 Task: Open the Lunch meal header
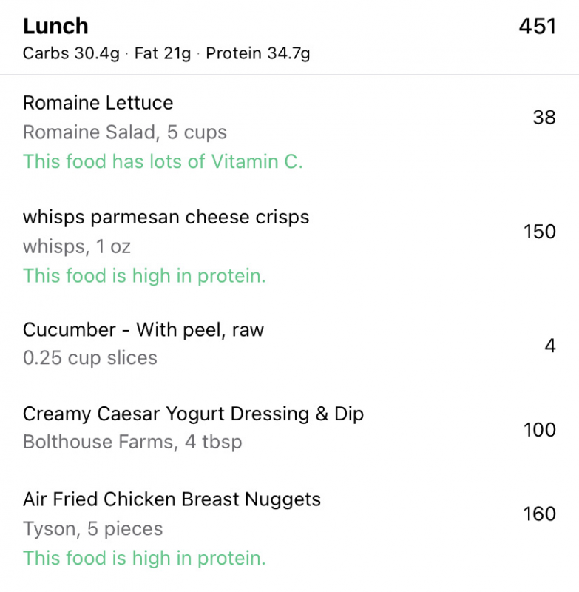click(289, 38)
